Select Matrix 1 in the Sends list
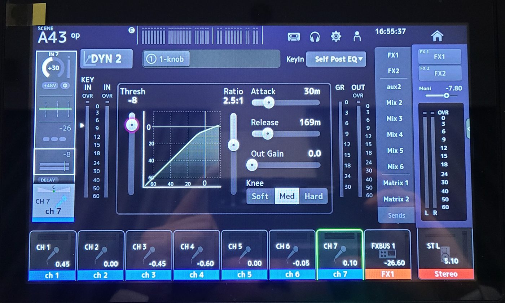The height and width of the screenshot is (303, 505). (396, 183)
